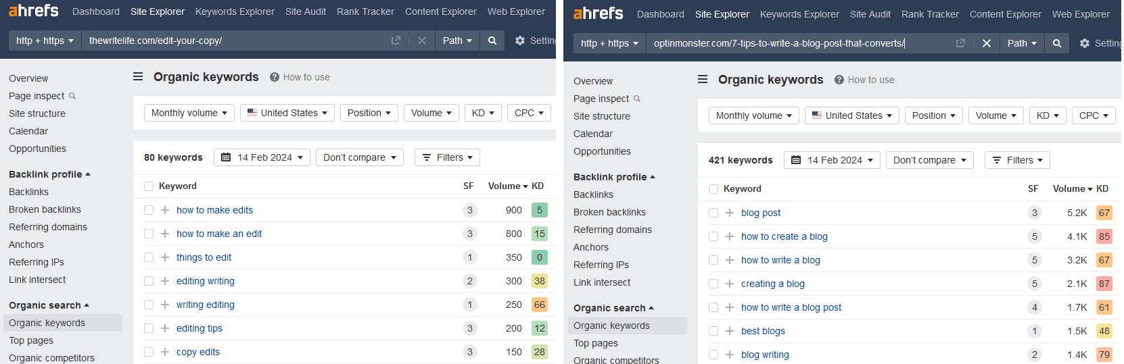Click plus icon next to 'best blogs'
Screen dimensions: 1124x364
tap(730, 331)
